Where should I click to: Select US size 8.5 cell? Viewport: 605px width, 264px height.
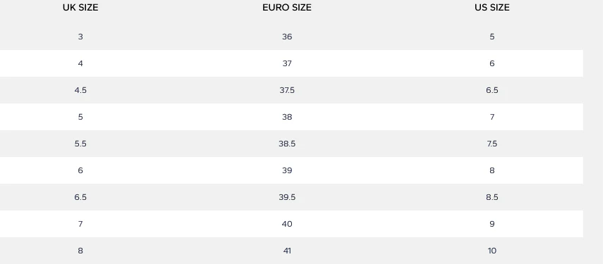pyautogui.click(x=492, y=197)
